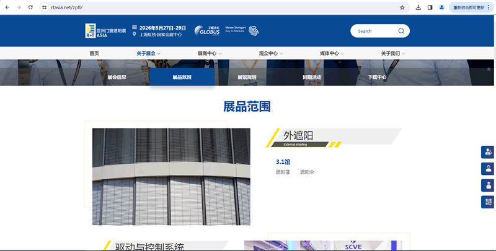Open the 媒体中心 dropdown menu
This screenshot has width=496, height=251.
click(332, 54)
